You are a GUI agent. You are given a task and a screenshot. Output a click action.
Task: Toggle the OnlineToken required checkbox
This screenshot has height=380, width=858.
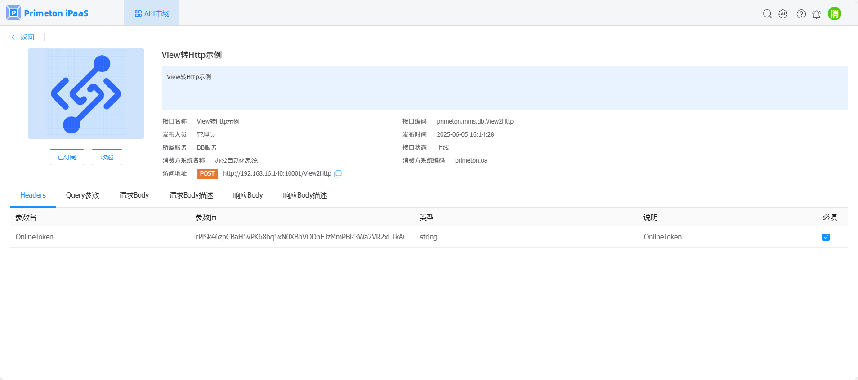point(826,237)
